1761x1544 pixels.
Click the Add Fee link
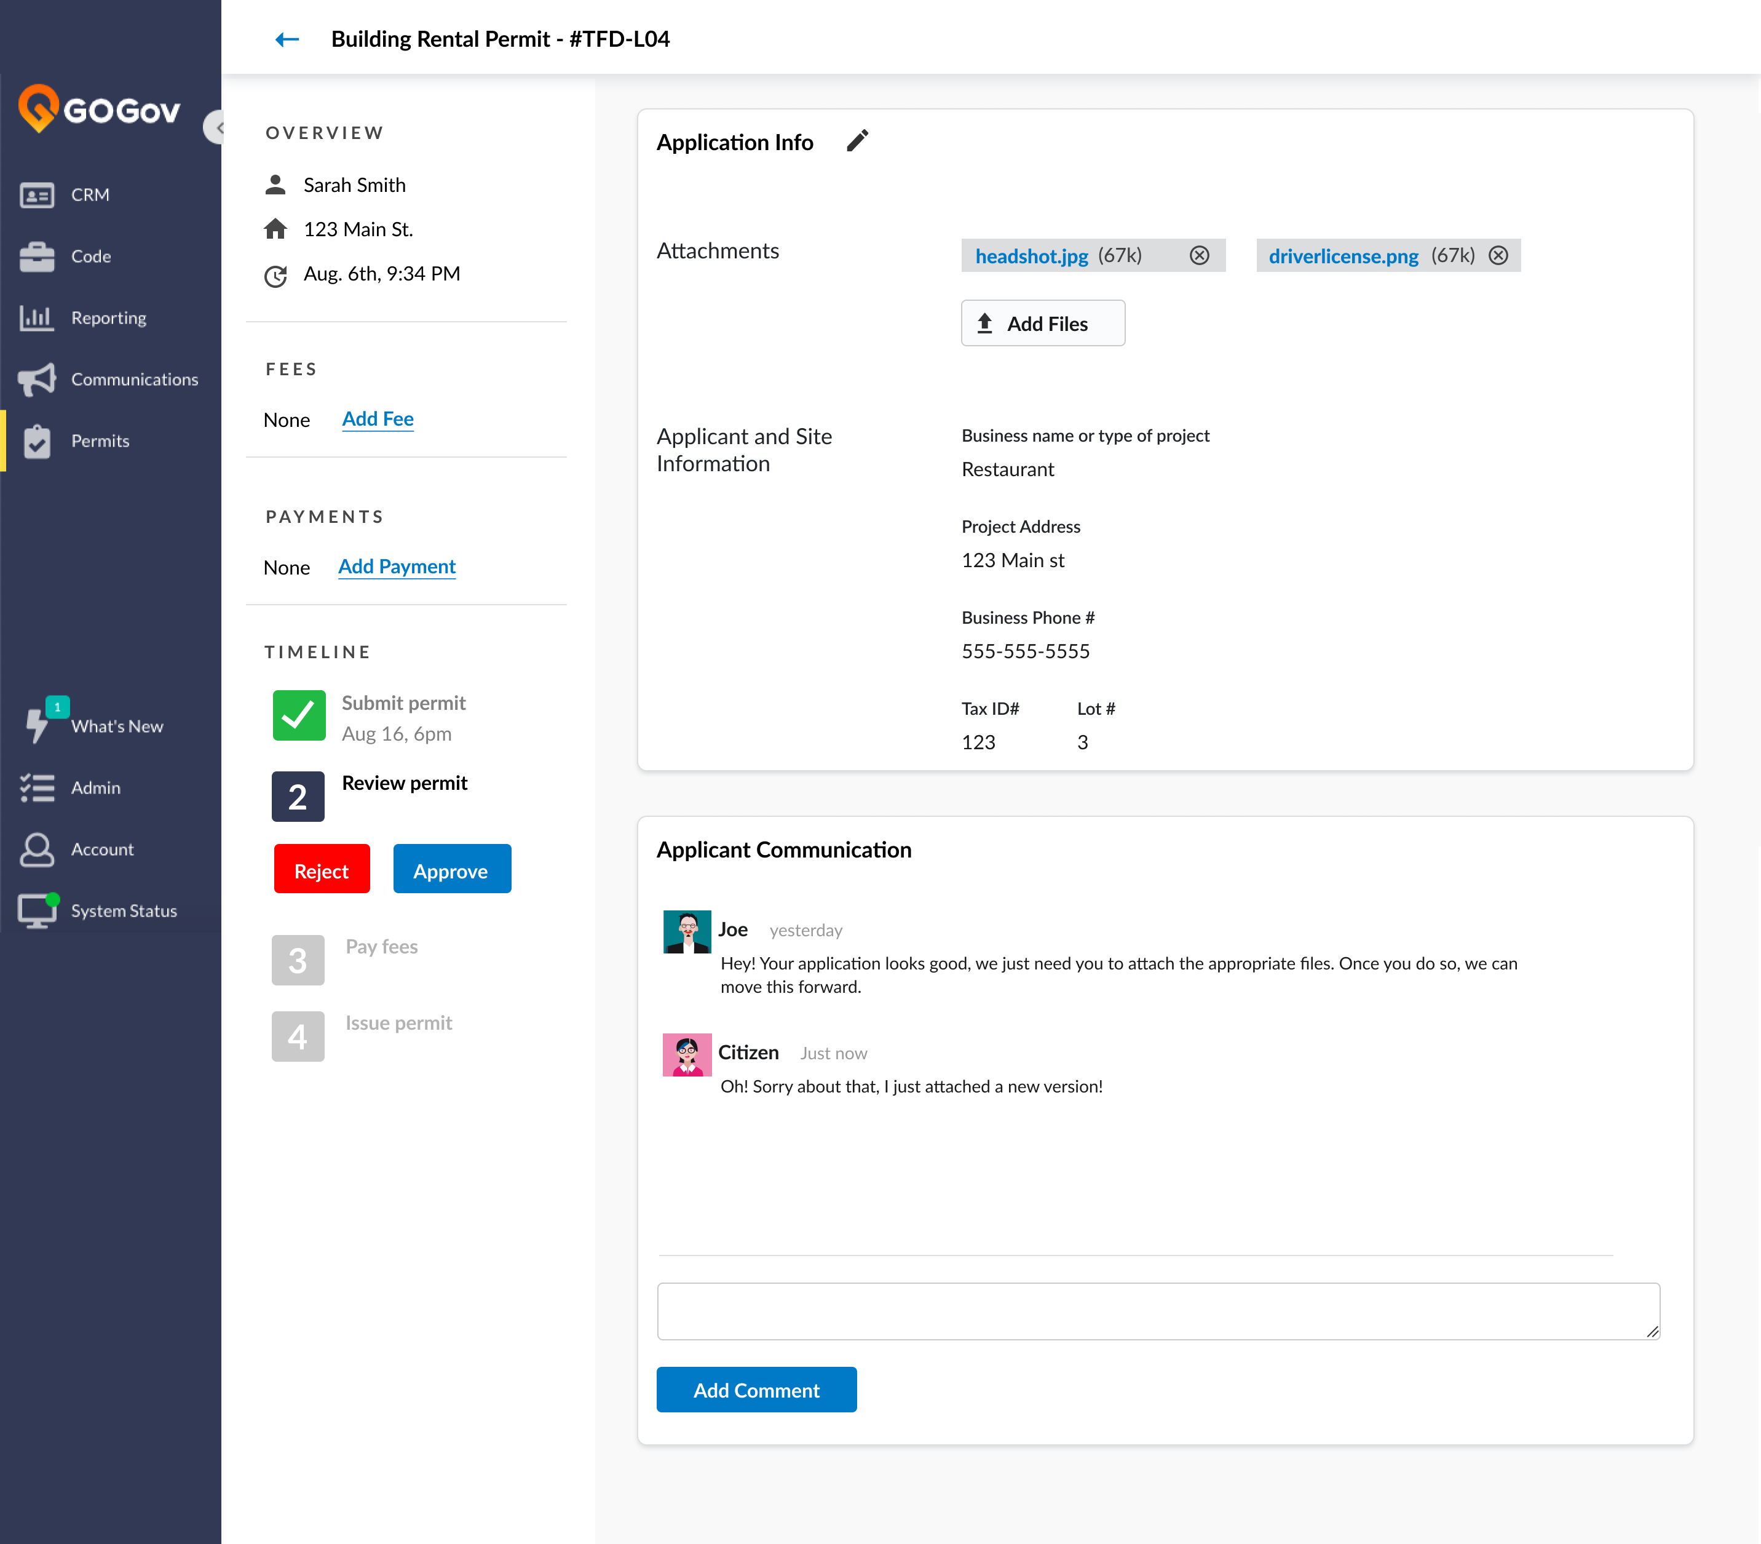[x=378, y=419]
